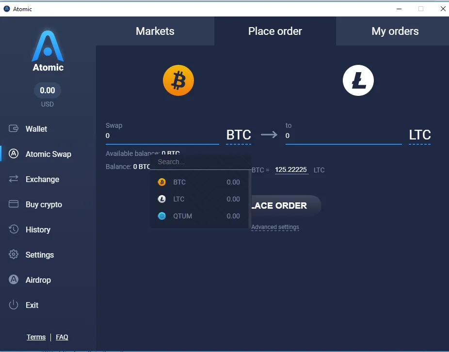Viewport: 449px width, 352px height.
Task: Go to Exchange in sidebar
Action: (x=42, y=179)
